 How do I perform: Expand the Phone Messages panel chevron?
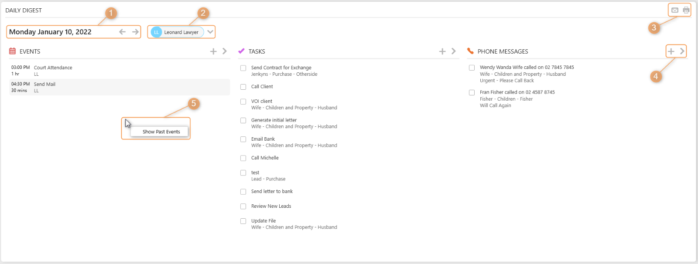coord(682,51)
